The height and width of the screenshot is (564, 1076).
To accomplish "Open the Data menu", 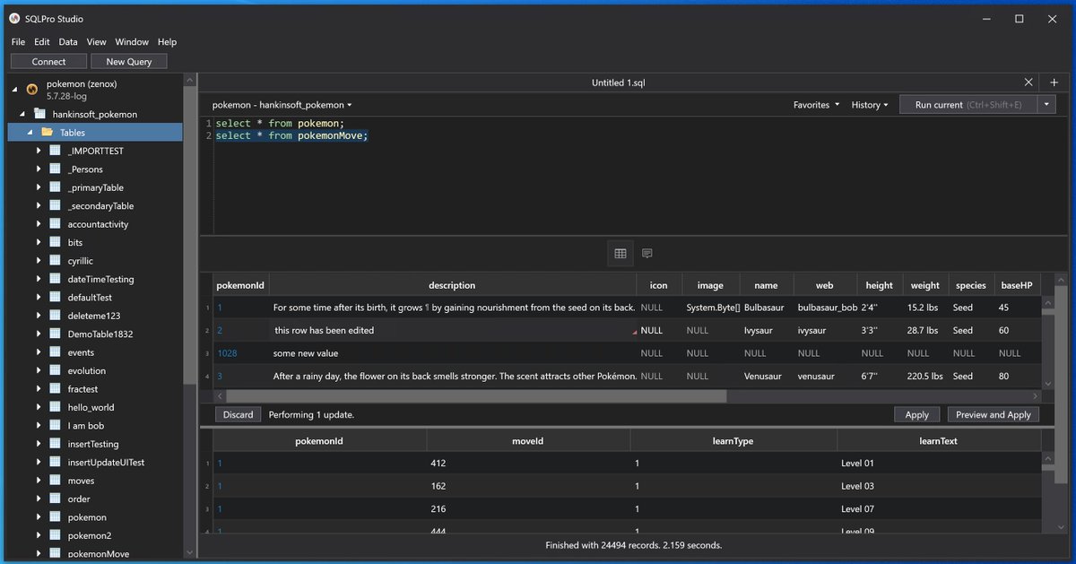I will tap(68, 42).
